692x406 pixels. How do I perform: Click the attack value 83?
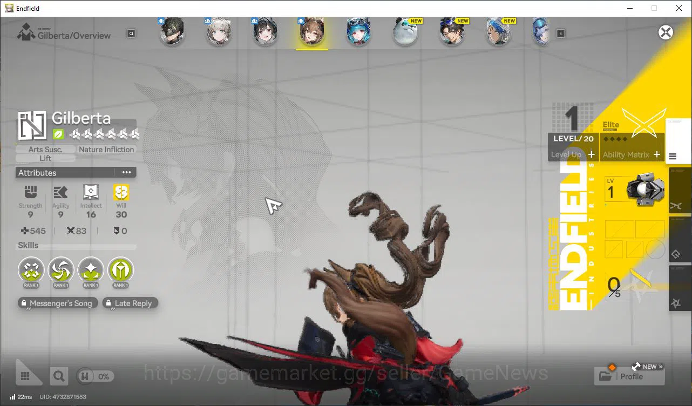[81, 231]
